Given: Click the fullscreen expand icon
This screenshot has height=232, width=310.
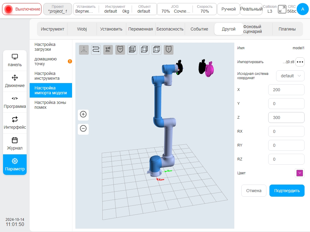Looking at the screenshot, I should [282, 9].
